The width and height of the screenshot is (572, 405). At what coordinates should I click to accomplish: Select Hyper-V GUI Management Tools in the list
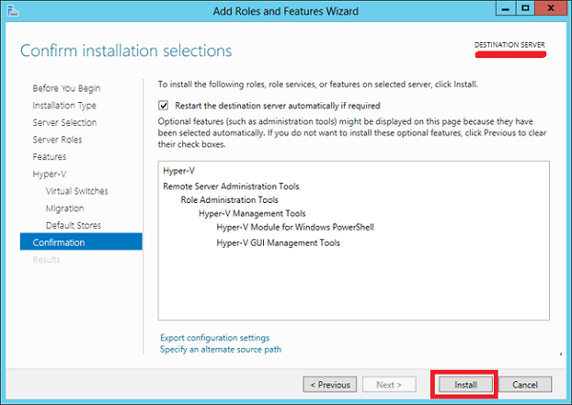click(277, 242)
